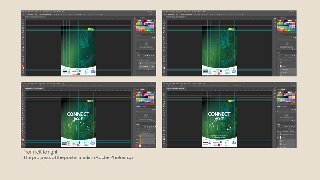The image size is (320, 180).
Task: Click the delete layer trash icon, top-left screenshot
Action: (153, 70)
